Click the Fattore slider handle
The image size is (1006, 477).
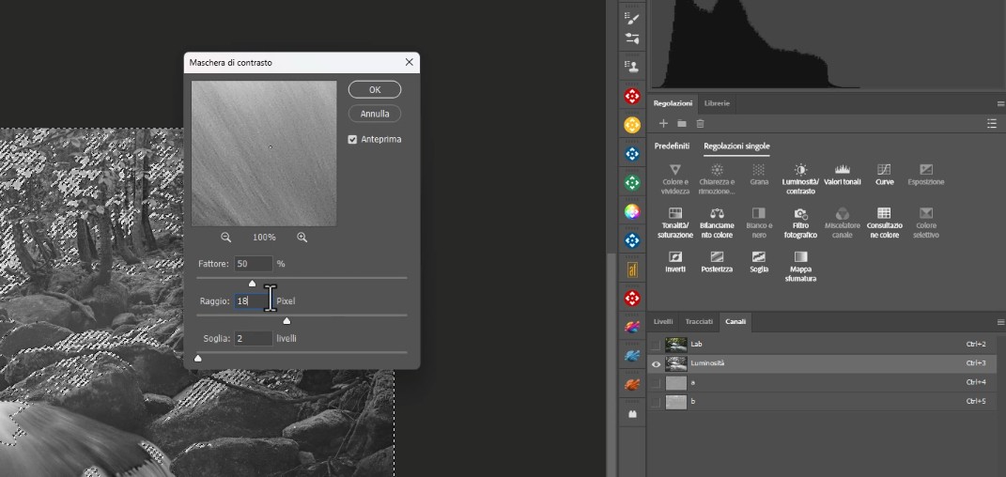point(252,284)
